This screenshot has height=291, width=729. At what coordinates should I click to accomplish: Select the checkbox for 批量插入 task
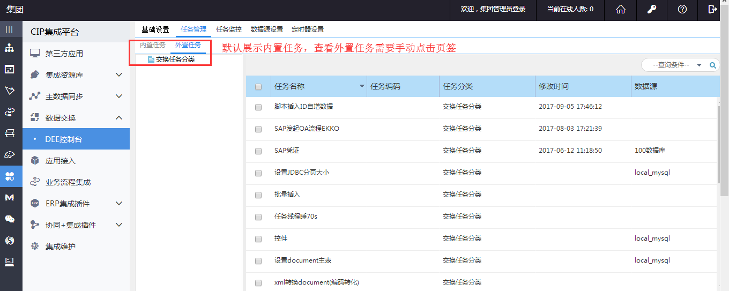258,195
